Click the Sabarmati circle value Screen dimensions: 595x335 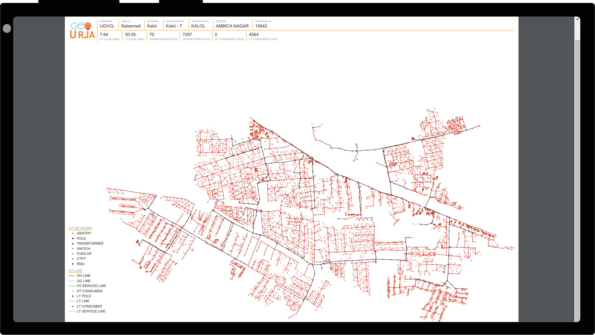(x=131, y=26)
